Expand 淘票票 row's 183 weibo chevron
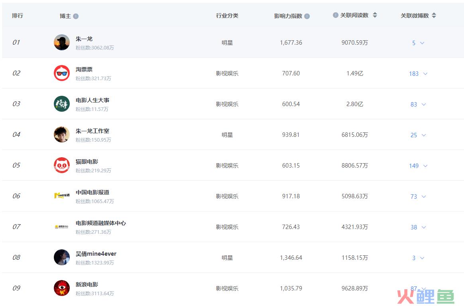 [425, 74]
